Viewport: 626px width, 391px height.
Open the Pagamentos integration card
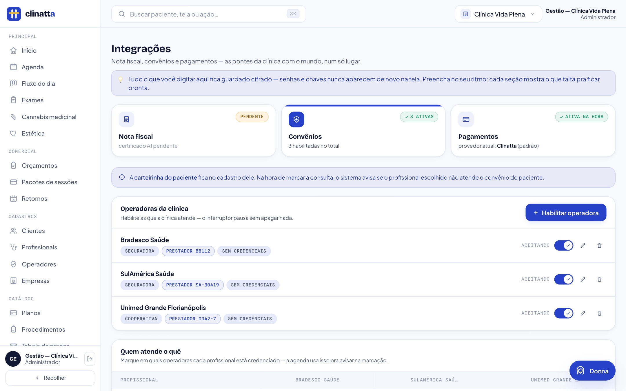(533, 131)
